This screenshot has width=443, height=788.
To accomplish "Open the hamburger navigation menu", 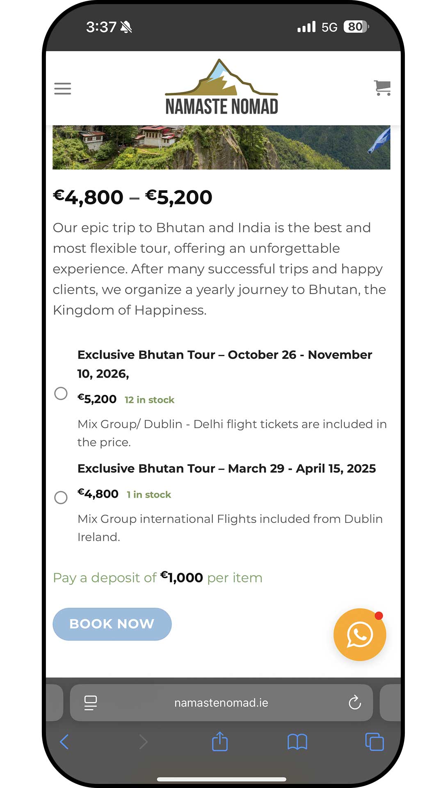I will [62, 89].
